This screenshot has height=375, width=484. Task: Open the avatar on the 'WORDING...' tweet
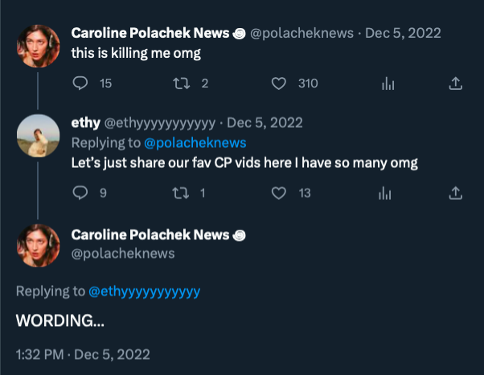38,243
